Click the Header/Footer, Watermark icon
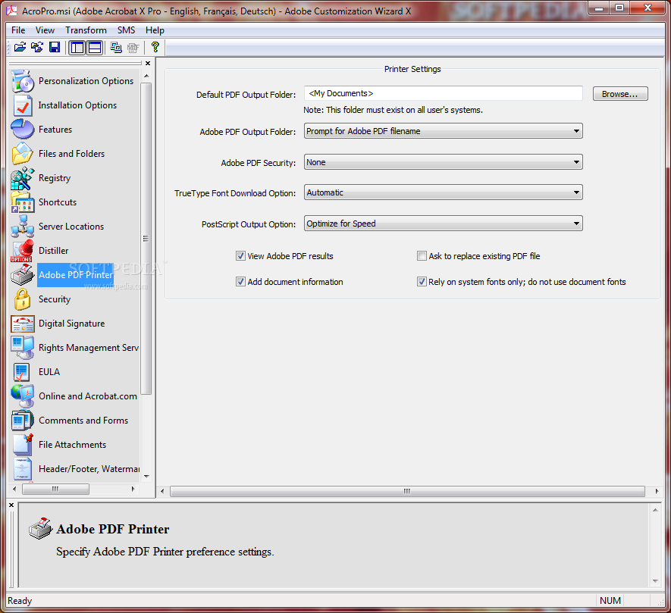The image size is (671, 613). click(x=22, y=469)
